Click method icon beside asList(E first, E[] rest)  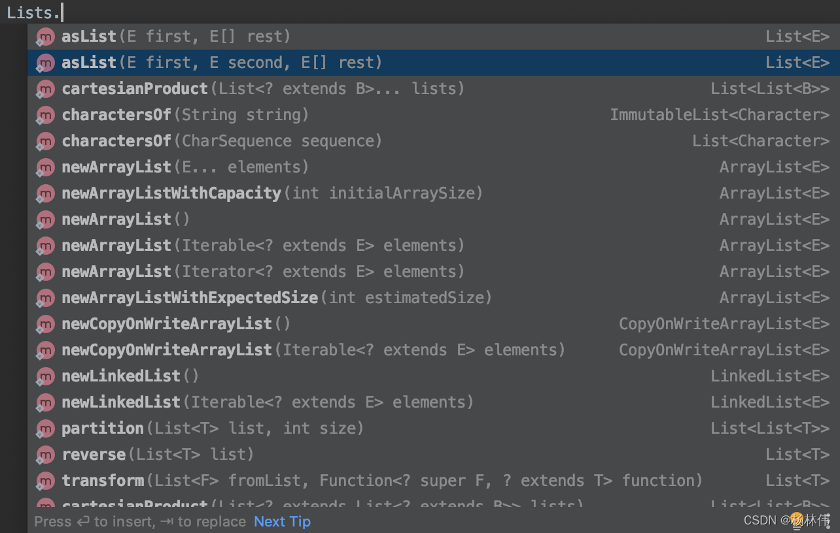45,37
